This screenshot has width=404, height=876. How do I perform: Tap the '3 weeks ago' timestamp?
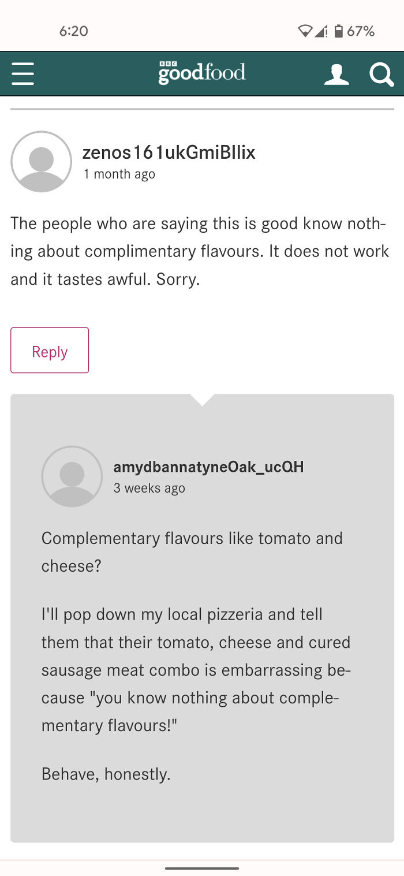tap(149, 488)
